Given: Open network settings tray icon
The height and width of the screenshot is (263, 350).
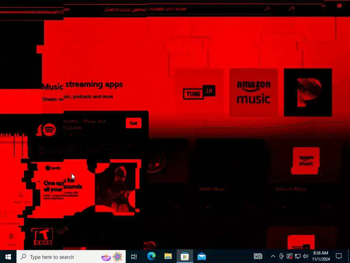Looking at the screenshot, I should 298,256.
